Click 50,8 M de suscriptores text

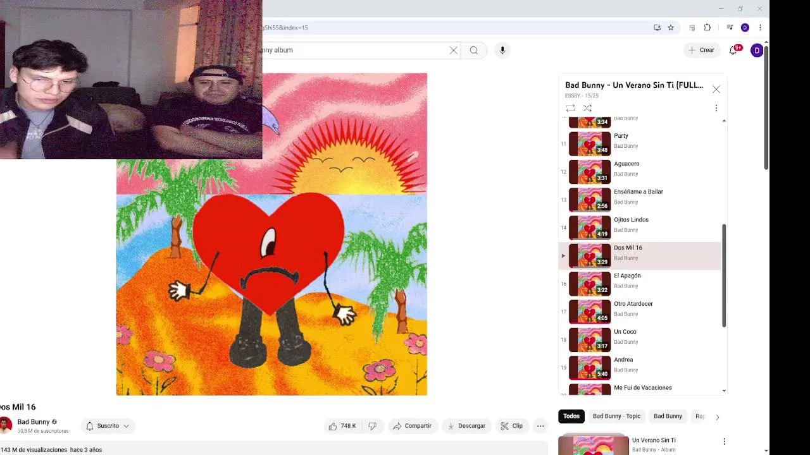coord(43,431)
